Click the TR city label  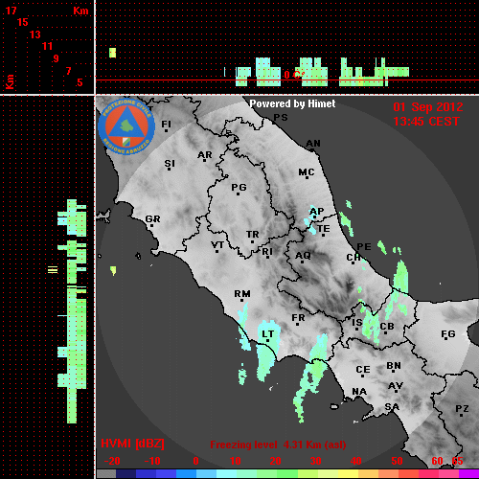click(253, 235)
